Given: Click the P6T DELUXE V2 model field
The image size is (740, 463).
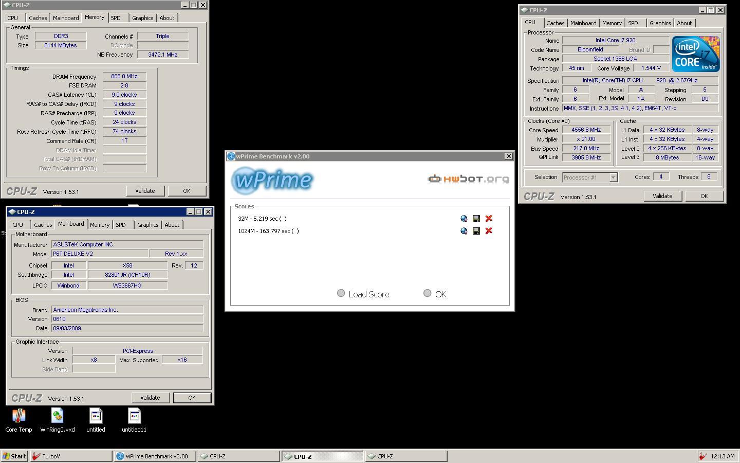Looking at the screenshot, I should click(x=100, y=254).
